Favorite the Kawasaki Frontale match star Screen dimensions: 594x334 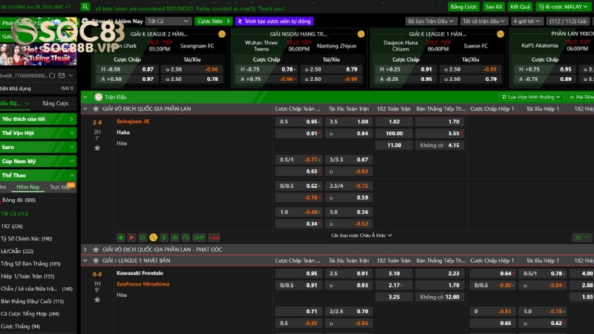(x=97, y=300)
